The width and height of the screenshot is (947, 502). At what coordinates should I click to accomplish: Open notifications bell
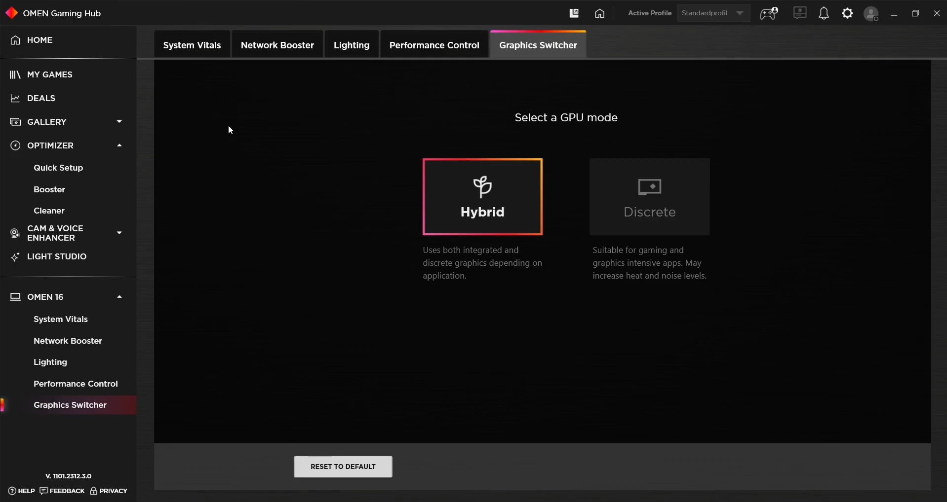pos(824,13)
